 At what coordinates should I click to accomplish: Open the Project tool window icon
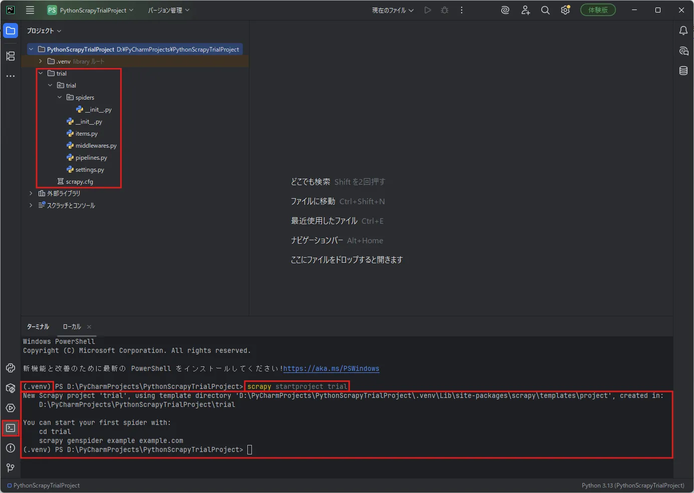[x=11, y=31]
